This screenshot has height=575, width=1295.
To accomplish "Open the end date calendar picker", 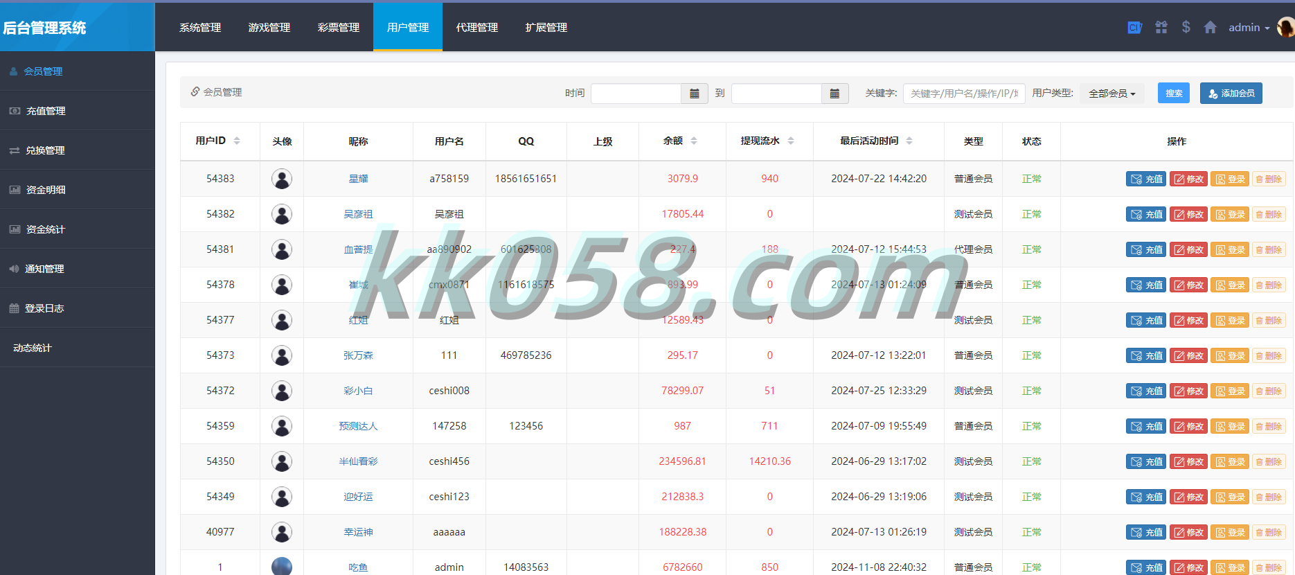I will point(834,94).
